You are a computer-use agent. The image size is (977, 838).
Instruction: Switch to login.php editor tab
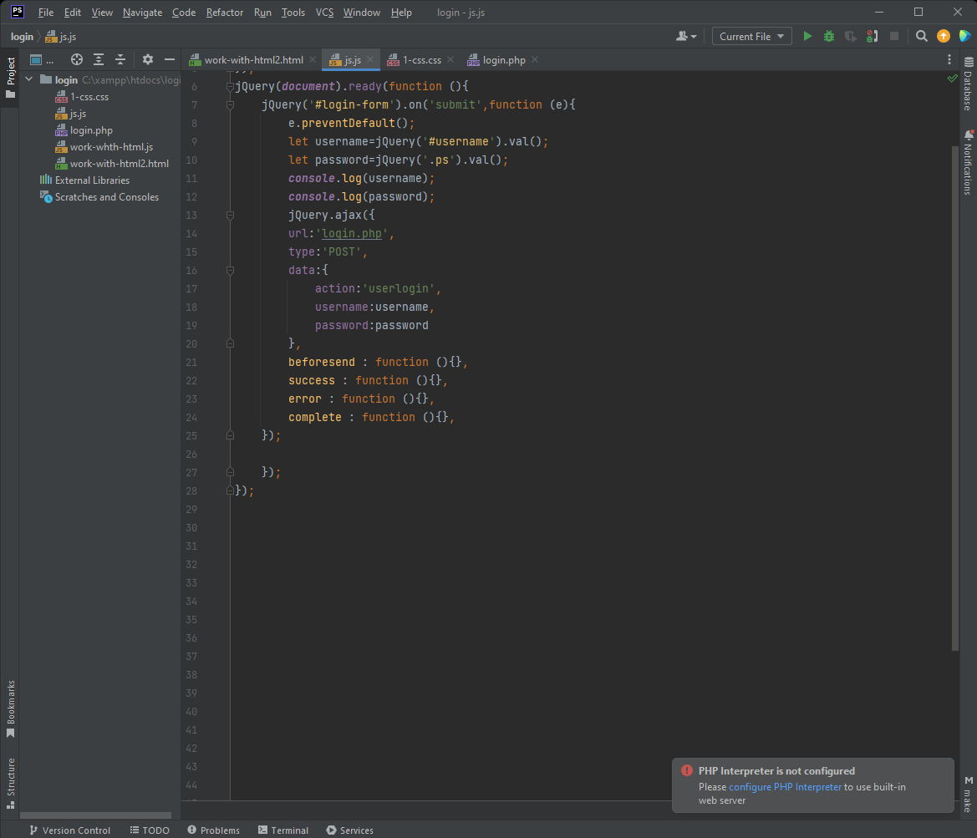coord(503,60)
